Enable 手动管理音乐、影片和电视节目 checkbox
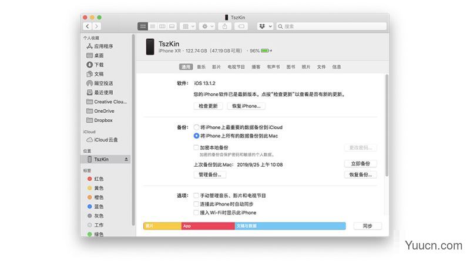 click(x=196, y=195)
